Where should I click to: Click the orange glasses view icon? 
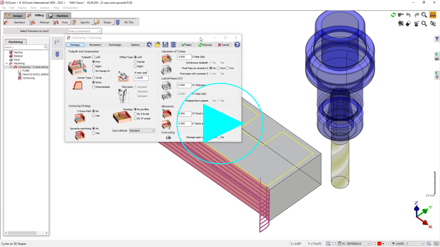point(432,15)
